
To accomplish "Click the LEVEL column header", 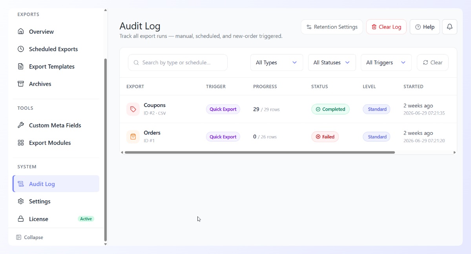I will pos(369,87).
